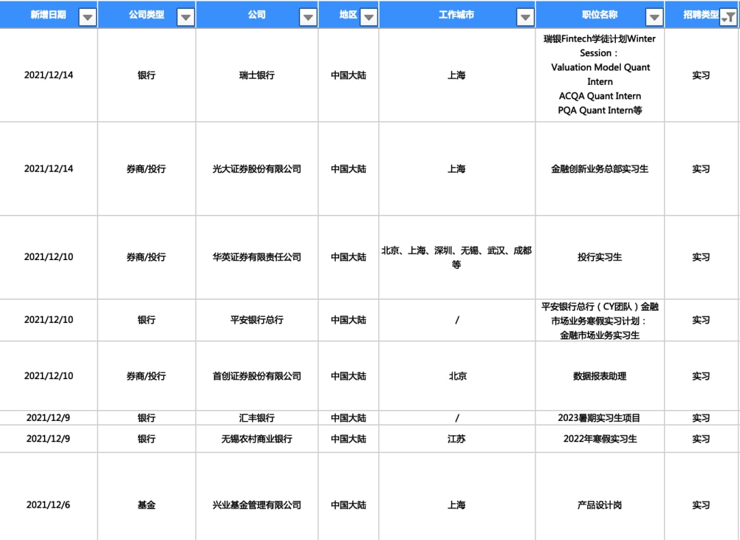Select the 工作城市 header cell
Image resolution: width=740 pixels, height=540 pixels.
(457, 14)
